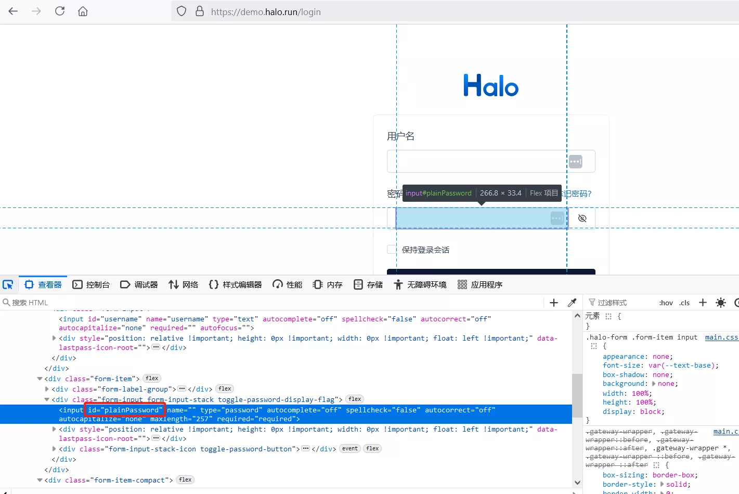Click the shield tracking protection icon
This screenshot has width=739, height=494.
pyautogui.click(x=181, y=11)
